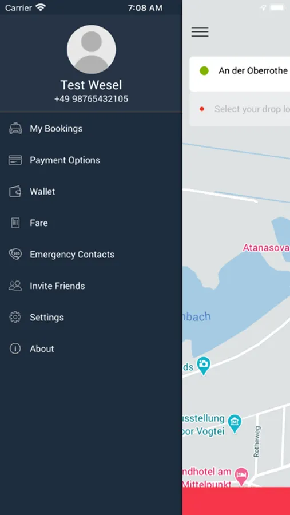Tap the SOS Emergency Contacts icon
The image size is (290, 515).
[15, 255]
